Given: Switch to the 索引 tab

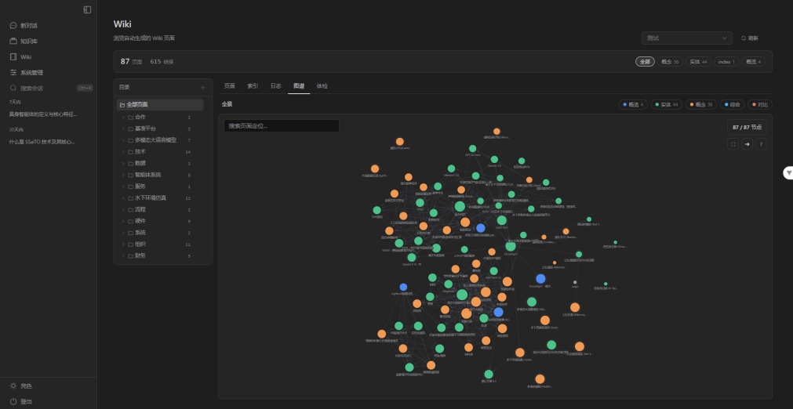Looking at the screenshot, I should [x=253, y=86].
